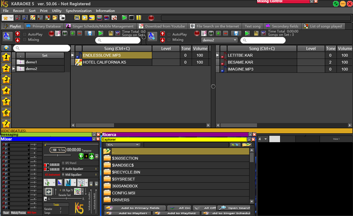Click Add to Primary fields button
This screenshot has width=353, height=216.
(x=135, y=208)
